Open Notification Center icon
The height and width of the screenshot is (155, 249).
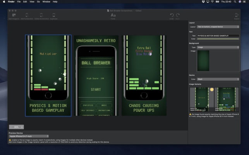tap(244, 2)
